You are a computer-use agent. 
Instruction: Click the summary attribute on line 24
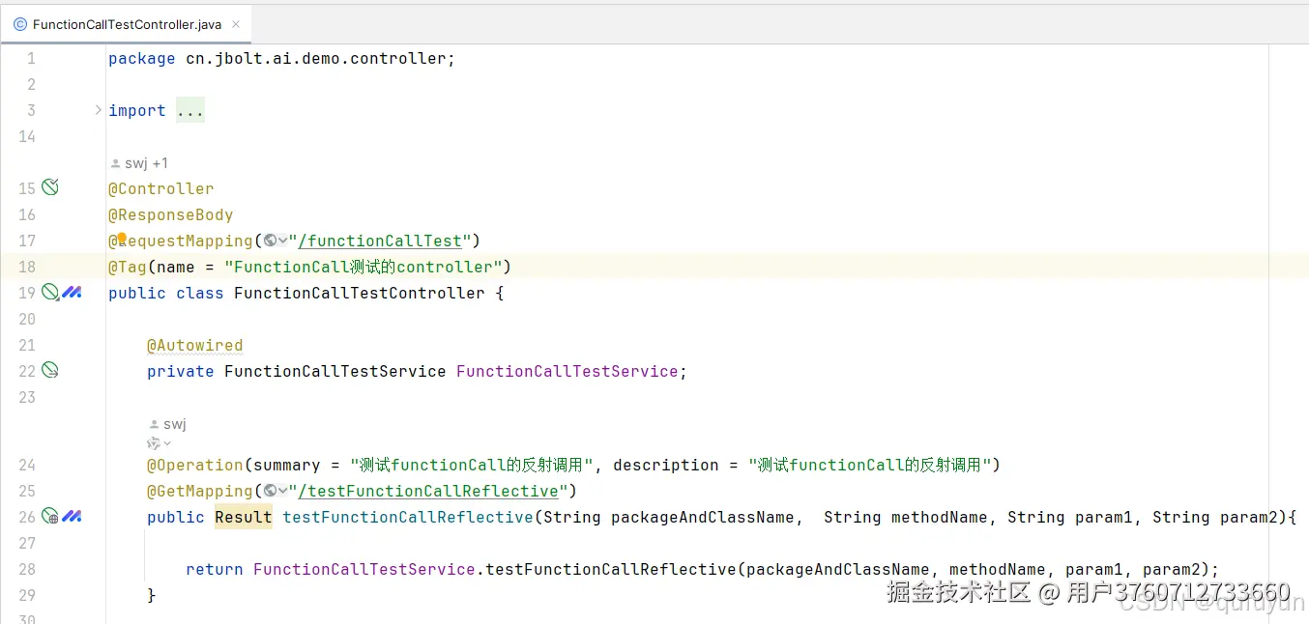[287, 465]
